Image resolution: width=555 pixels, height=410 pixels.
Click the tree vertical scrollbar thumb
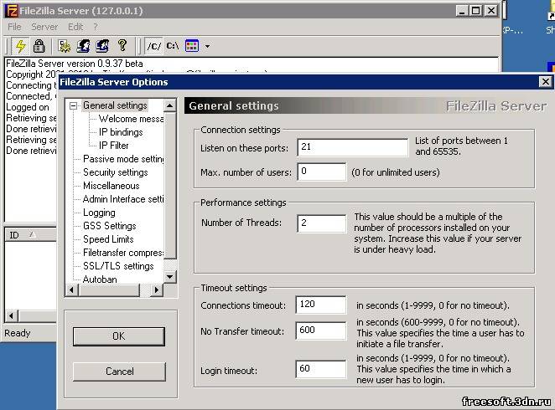point(170,186)
